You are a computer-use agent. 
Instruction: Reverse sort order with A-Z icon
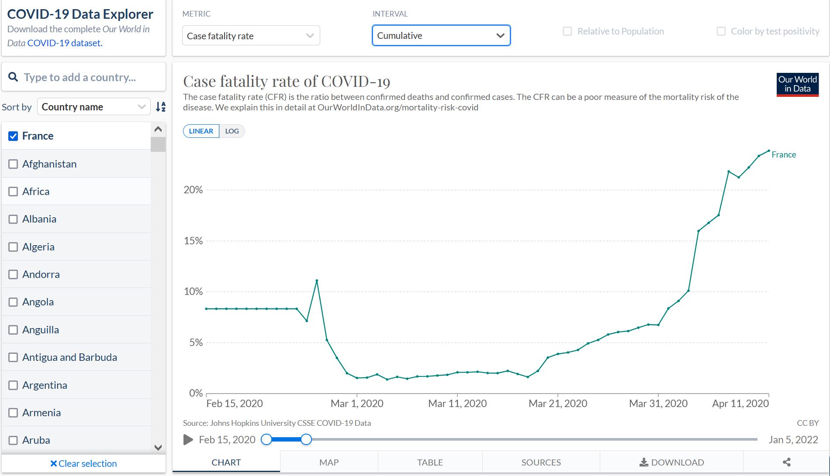(161, 107)
